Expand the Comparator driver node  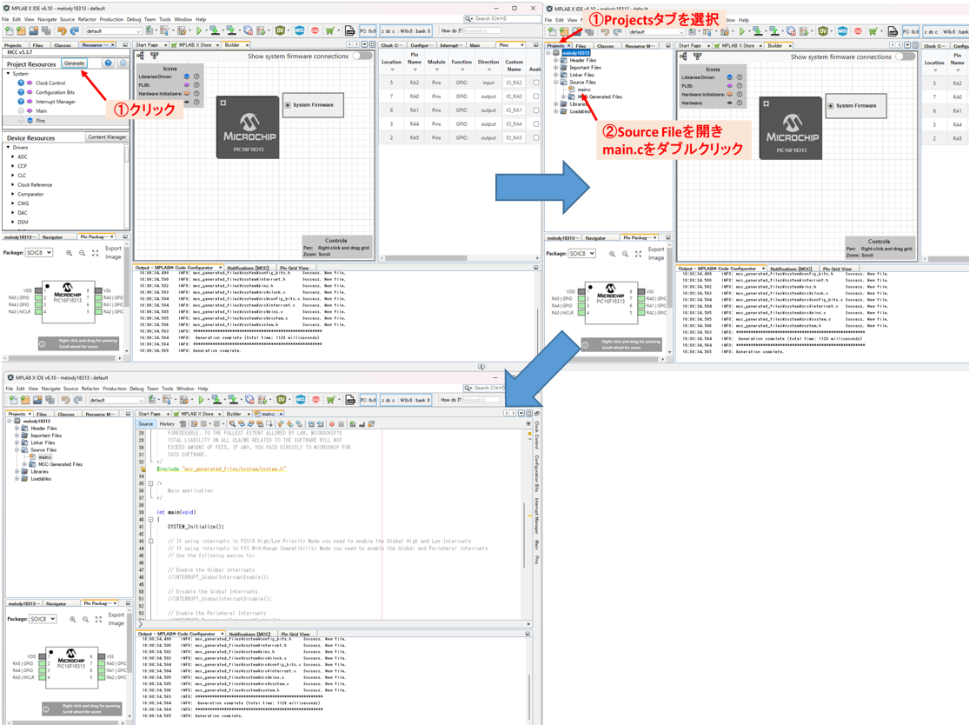13,195
